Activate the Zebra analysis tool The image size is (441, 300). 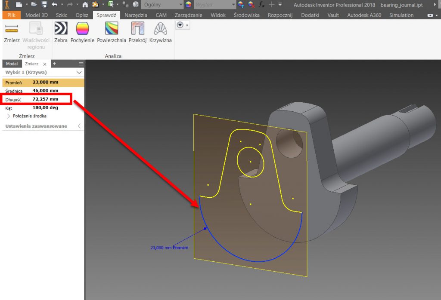click(61, 33)
